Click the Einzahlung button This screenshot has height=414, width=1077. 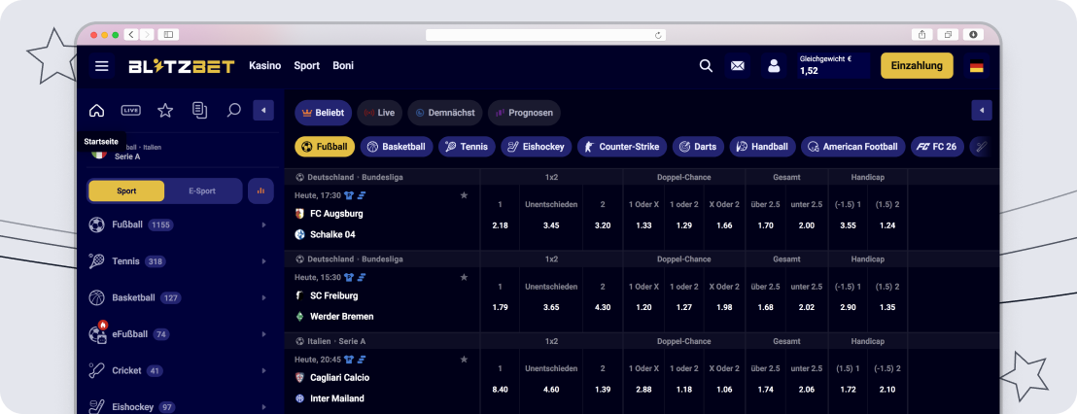(917, 66)
